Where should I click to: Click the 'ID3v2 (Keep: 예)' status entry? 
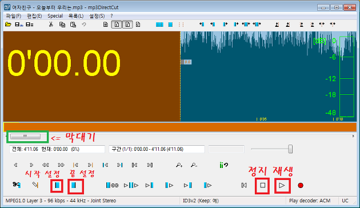click(x=201, y=201)
